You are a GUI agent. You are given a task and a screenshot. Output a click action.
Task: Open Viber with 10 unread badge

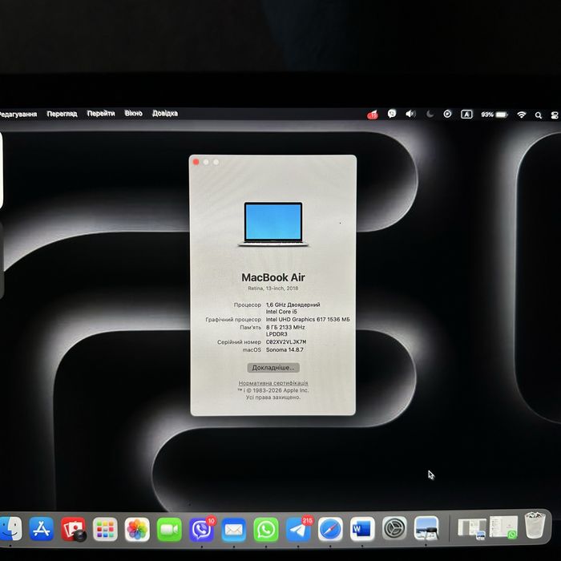pyautogui.click(x=202, y=529)
